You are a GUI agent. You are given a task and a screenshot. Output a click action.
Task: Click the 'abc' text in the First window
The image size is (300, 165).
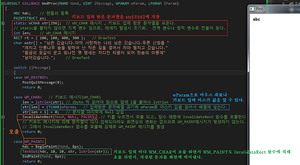pyautogui.click(x=256, y=19)
